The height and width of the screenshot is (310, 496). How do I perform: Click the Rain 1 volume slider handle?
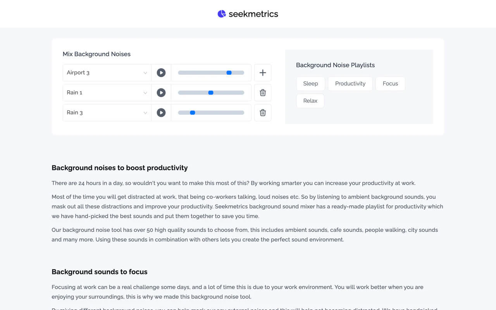(211, 93)
